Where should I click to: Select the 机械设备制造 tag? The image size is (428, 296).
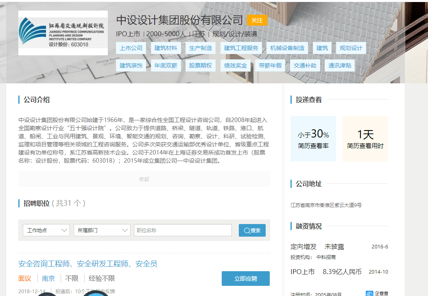(x=287, y=48)
